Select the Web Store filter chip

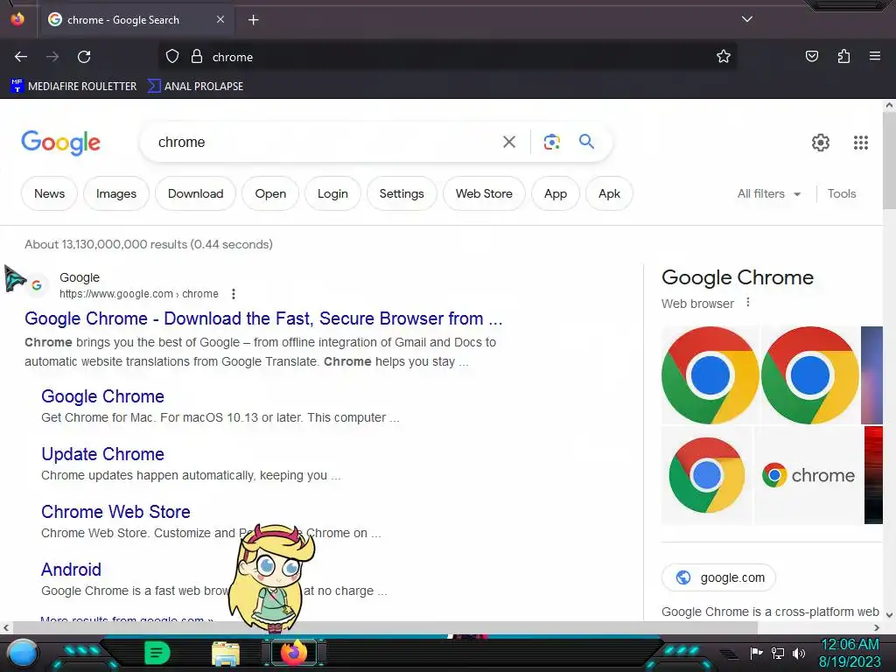tap(484, 193)
